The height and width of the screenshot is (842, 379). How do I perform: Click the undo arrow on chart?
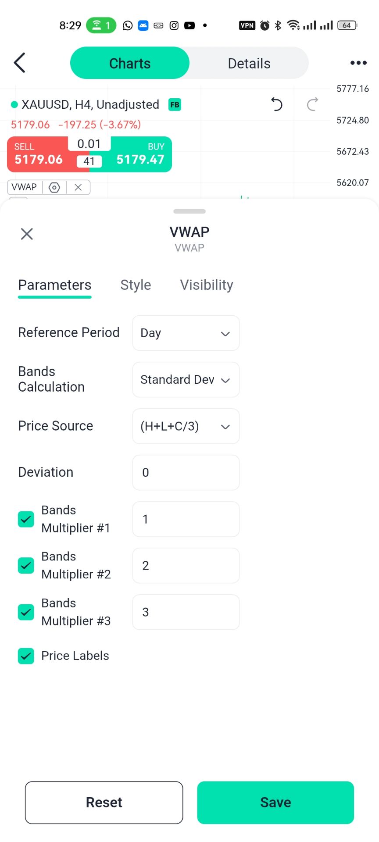point(276,104)
